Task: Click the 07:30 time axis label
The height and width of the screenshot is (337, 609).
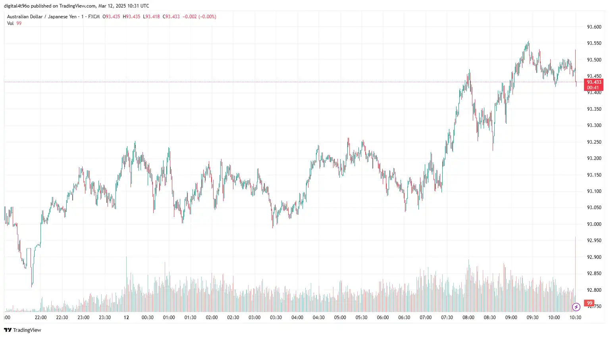Action: [447, 318]
